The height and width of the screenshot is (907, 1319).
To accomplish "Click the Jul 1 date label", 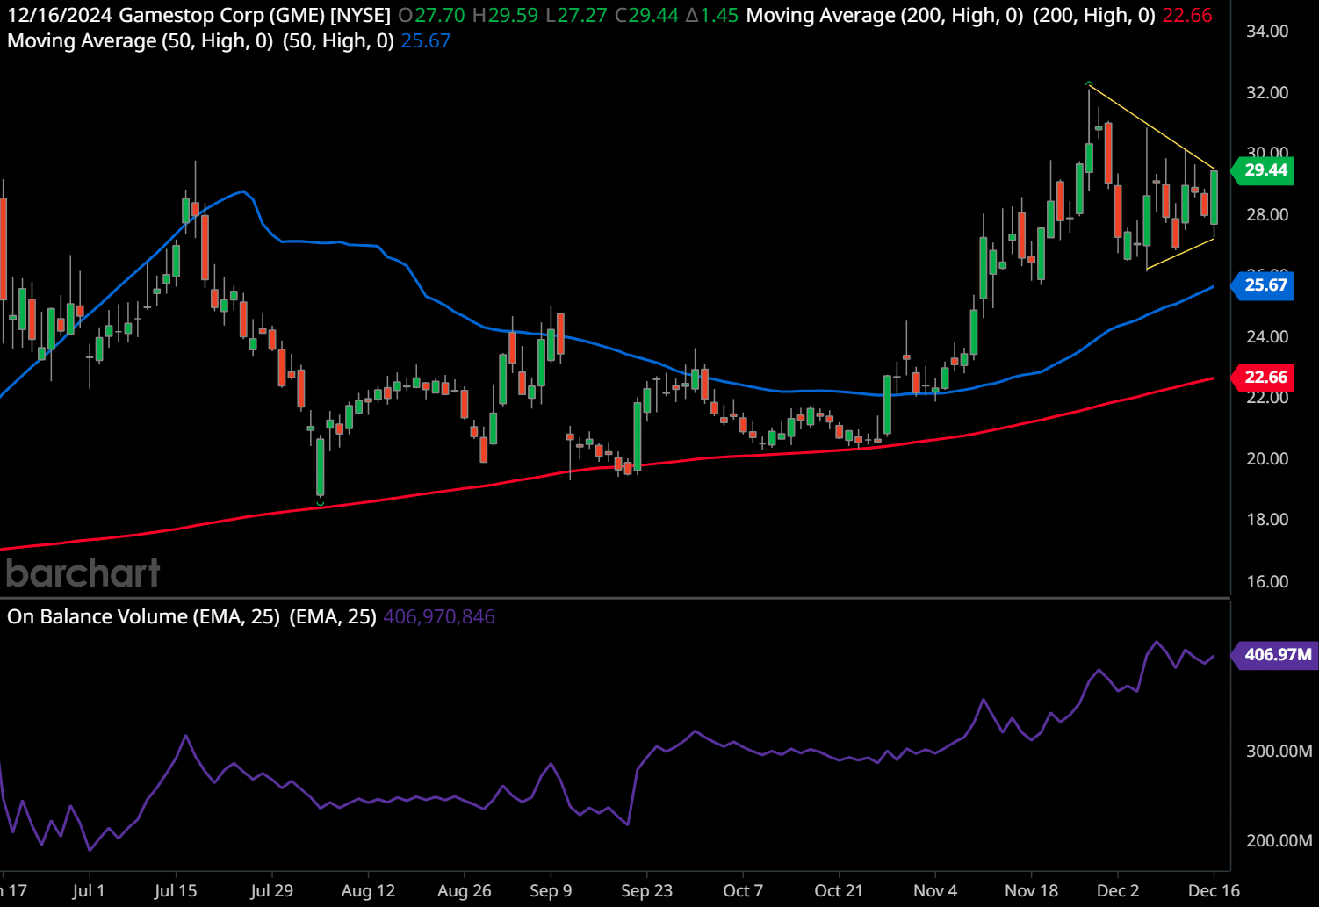I will click(88, 890).
